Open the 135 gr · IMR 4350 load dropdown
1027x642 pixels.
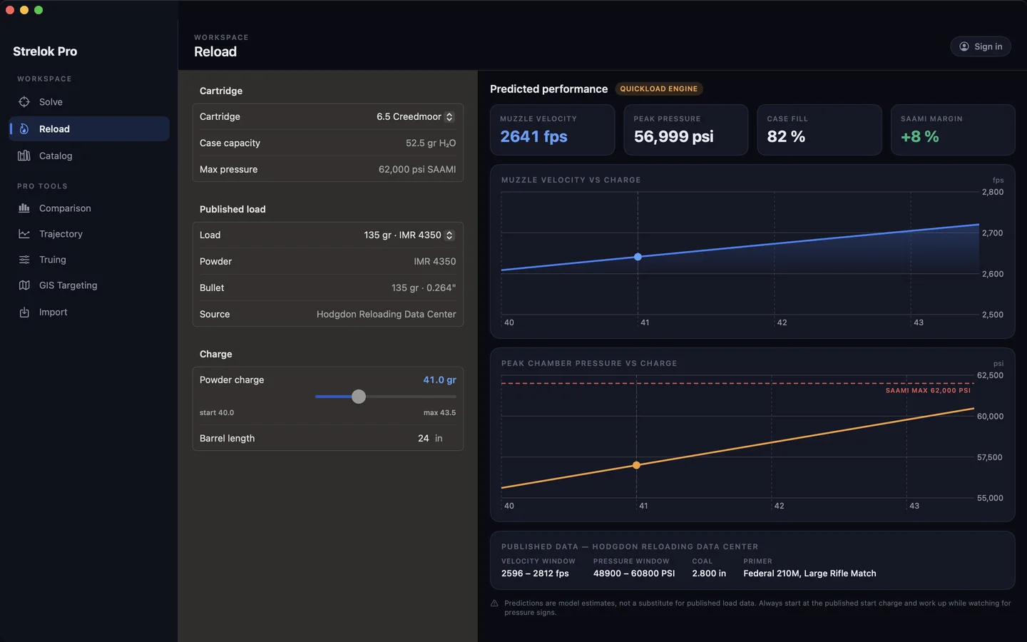(409, 235)
